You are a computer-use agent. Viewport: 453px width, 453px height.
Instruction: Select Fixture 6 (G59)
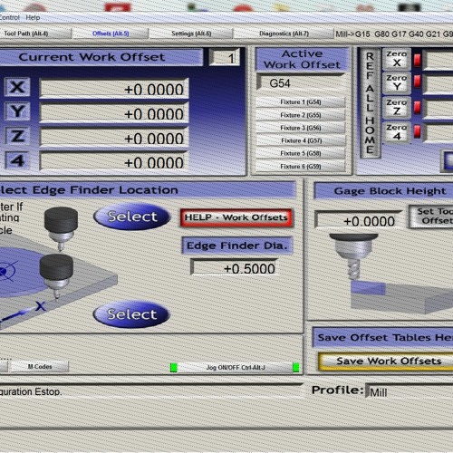(x=301, y=167)
